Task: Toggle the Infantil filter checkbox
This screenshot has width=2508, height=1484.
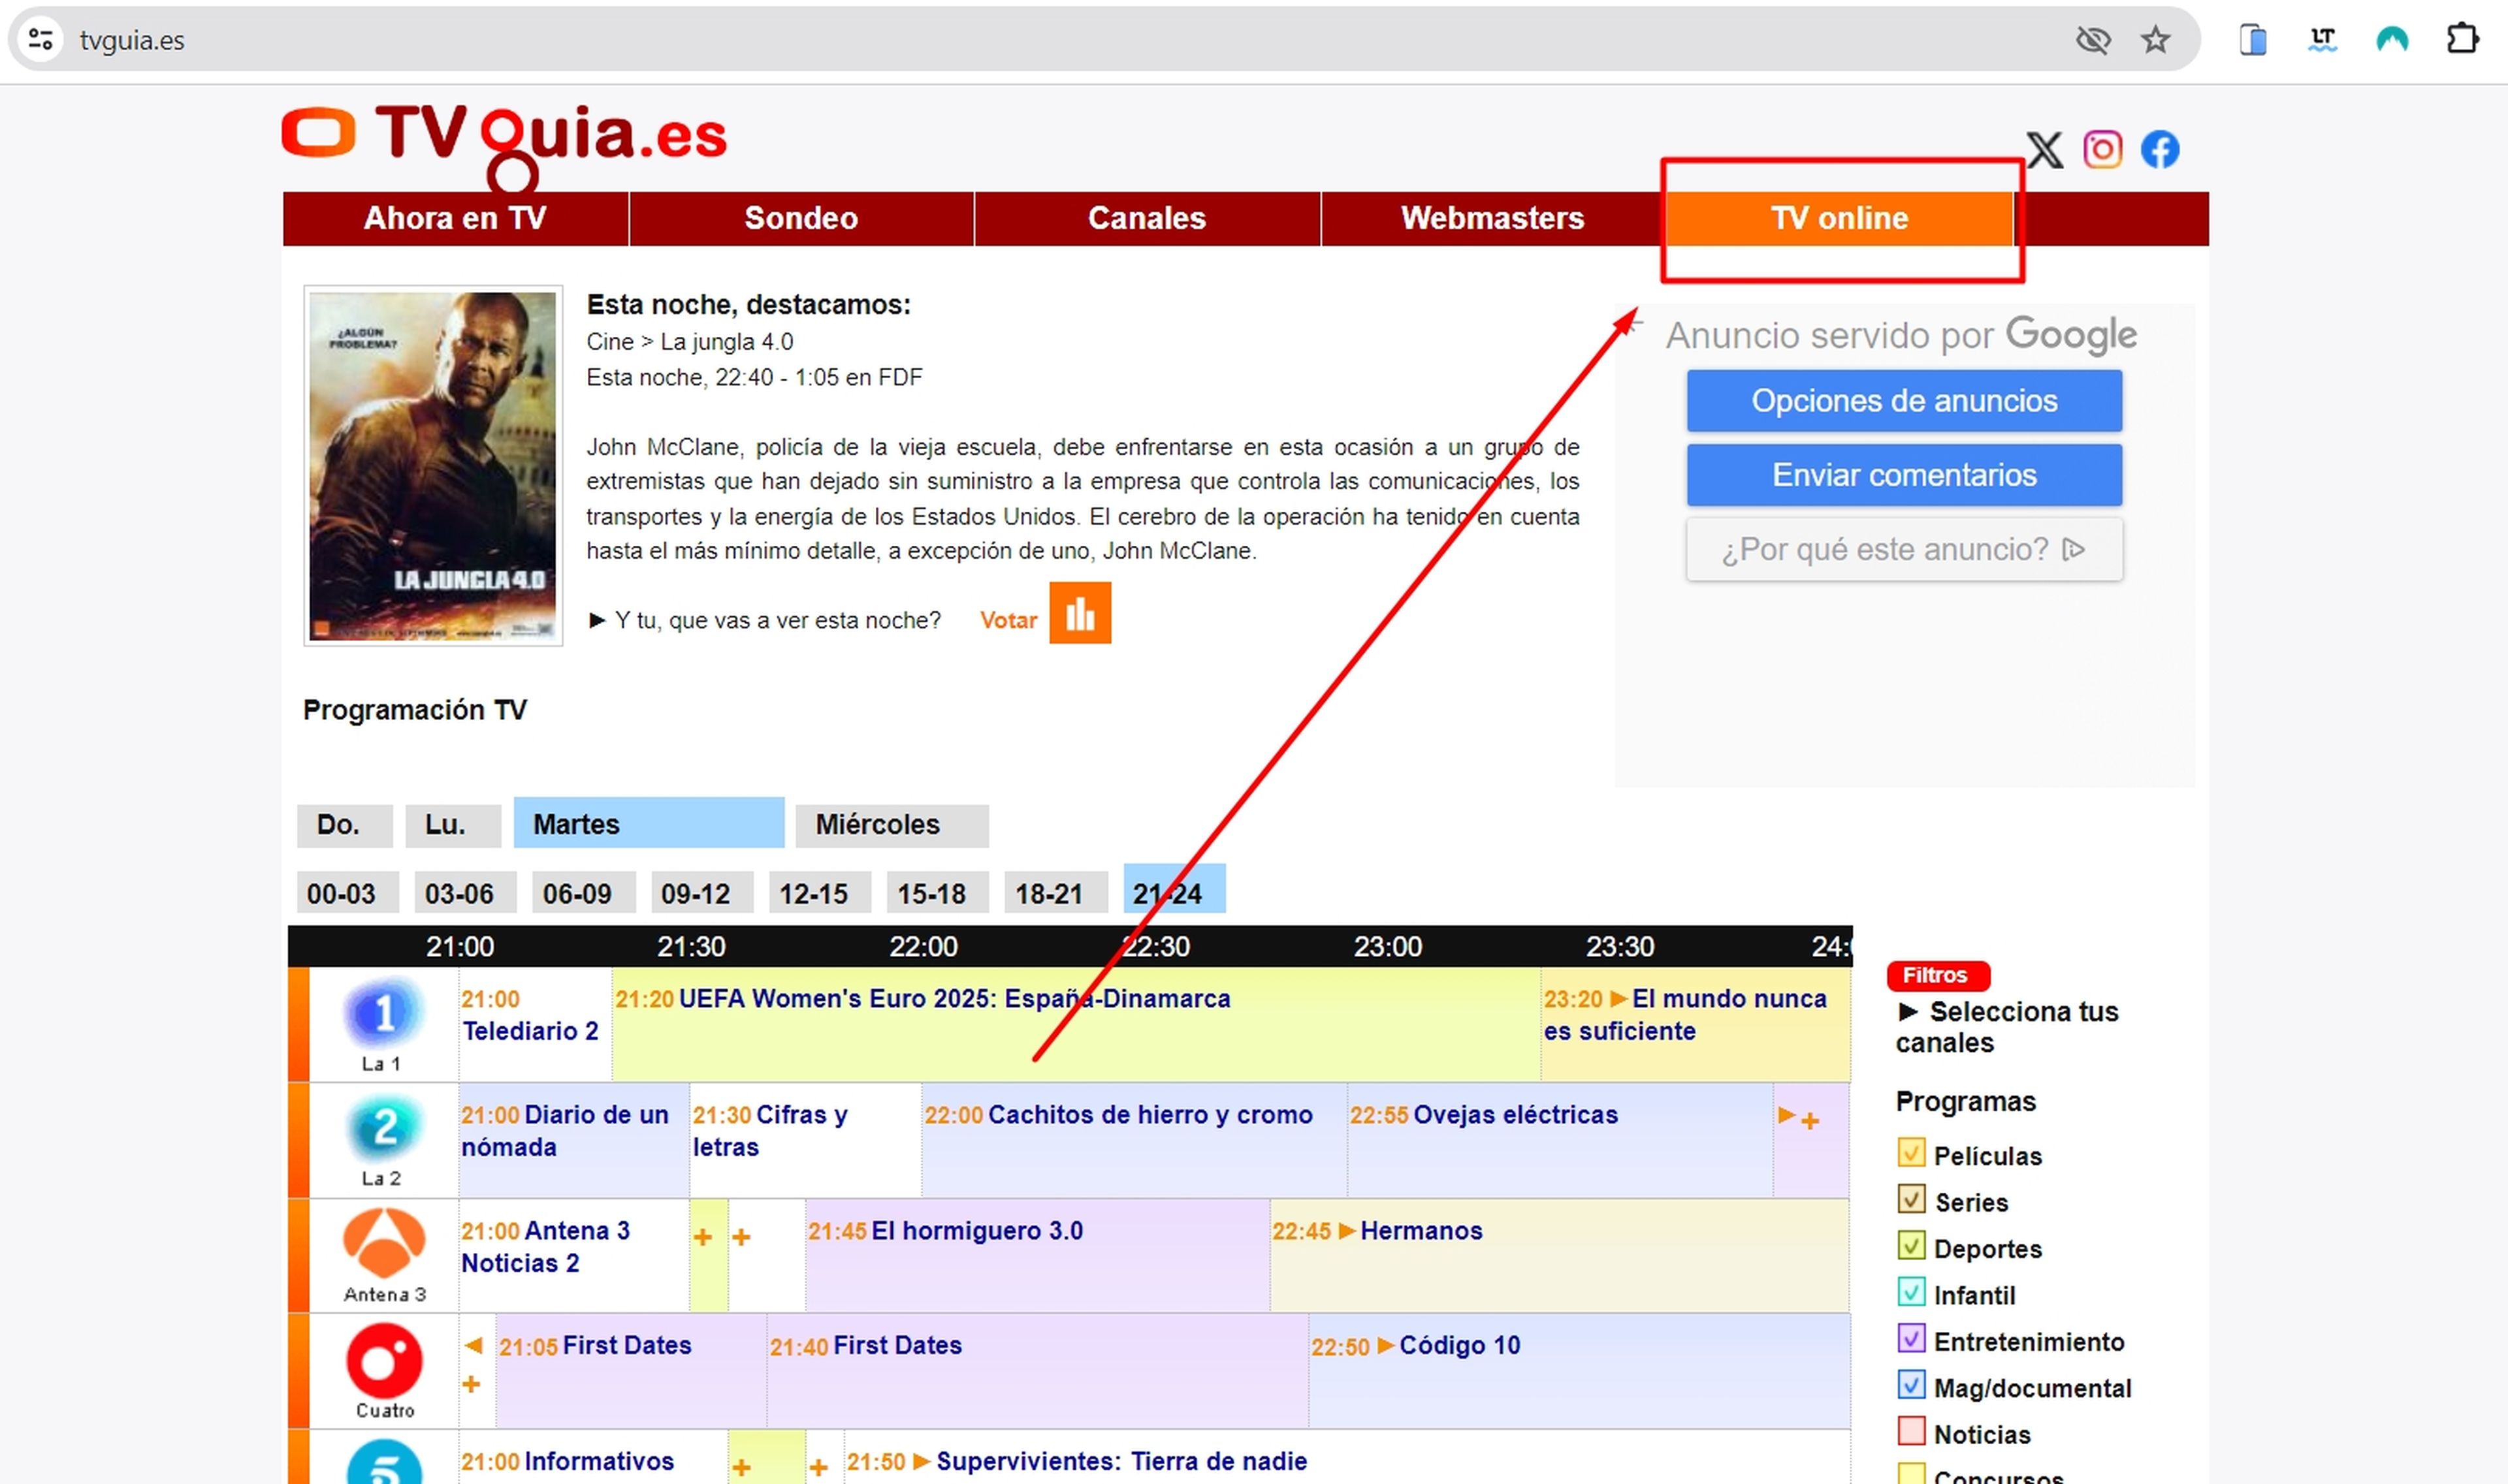Action: point(1911,1292)
